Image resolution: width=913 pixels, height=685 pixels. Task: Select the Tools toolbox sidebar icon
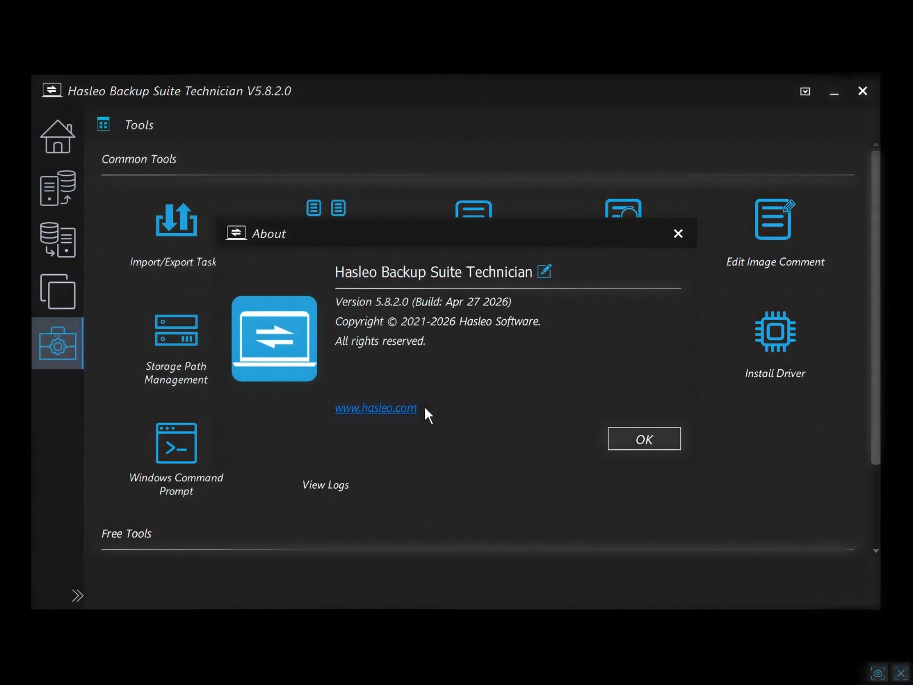tap(58, 343)
